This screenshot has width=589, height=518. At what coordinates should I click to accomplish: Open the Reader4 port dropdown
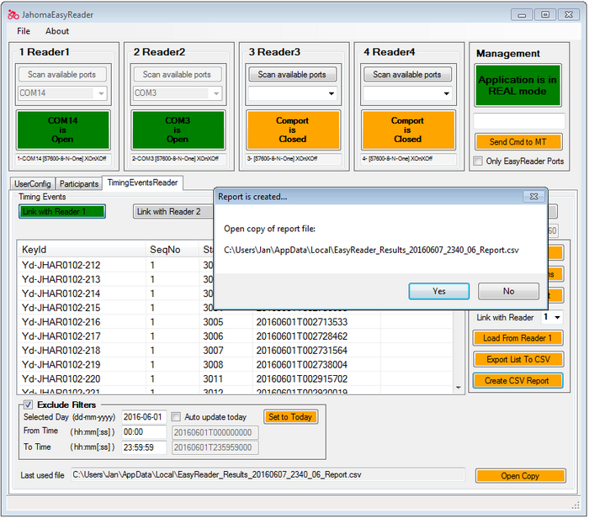click(446, 93)
